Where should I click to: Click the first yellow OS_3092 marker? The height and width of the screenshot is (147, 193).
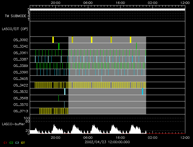tap(53, 40)
